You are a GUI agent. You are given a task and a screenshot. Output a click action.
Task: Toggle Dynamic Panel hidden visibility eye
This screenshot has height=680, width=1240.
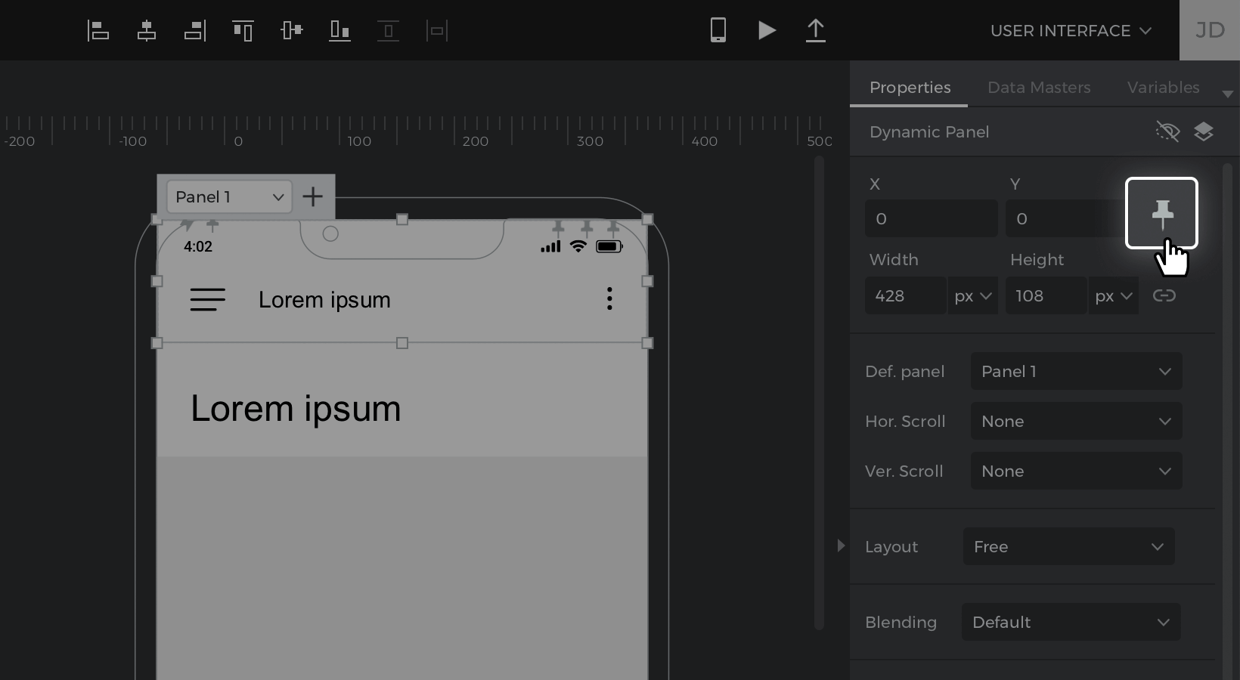click(x=1168, y=131)
